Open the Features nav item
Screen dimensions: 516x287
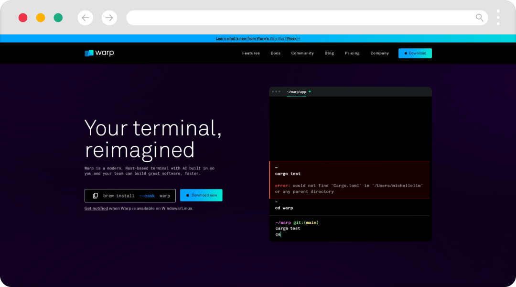tap(251, 53)
